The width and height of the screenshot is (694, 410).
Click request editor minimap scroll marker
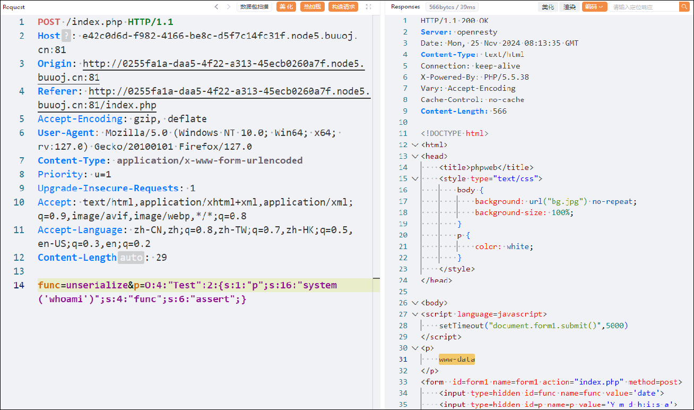tap(376, 278)
